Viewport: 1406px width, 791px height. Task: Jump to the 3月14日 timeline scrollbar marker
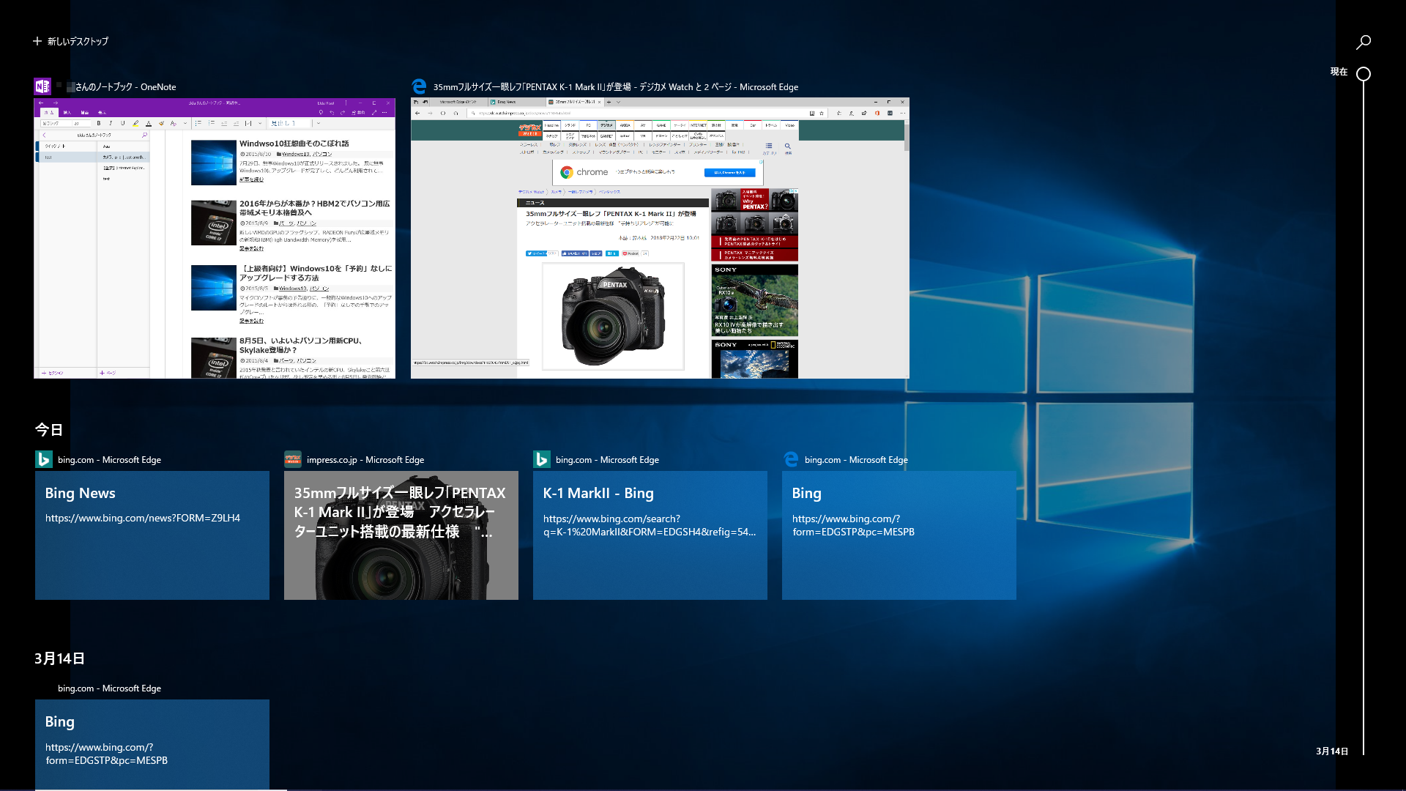1332,751
